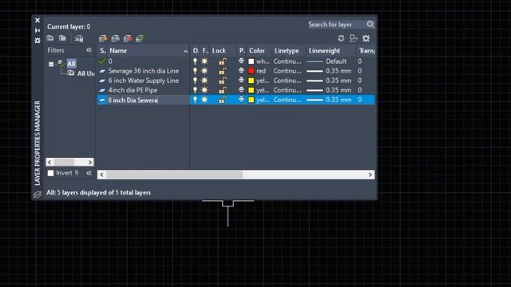
Task: Click palette auto-hide icon on title bar
Action: 38,30
